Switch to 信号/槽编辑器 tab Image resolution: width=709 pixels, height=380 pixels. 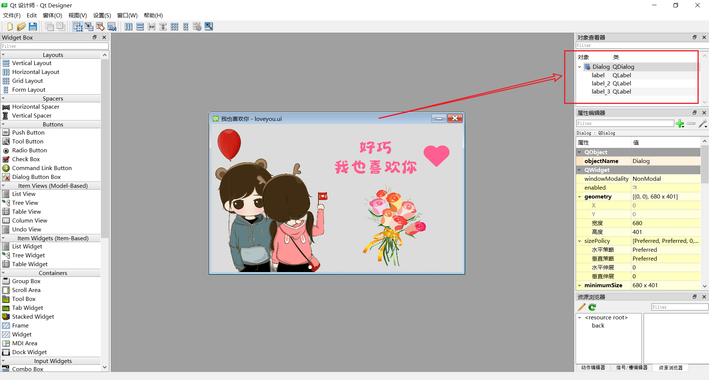point(632,368)
